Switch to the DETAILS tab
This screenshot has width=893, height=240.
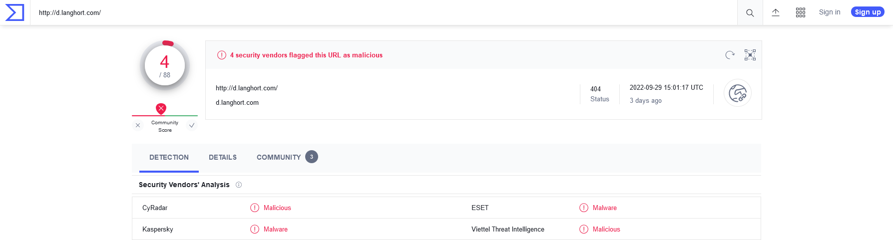pyautogui.click(x=223, y=158)
